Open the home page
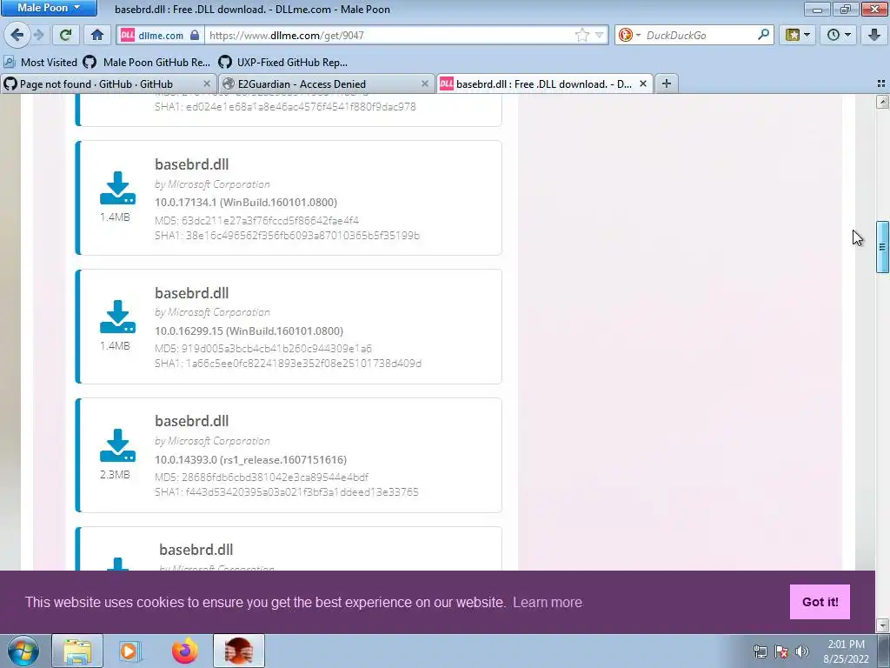 coord(97,35)
